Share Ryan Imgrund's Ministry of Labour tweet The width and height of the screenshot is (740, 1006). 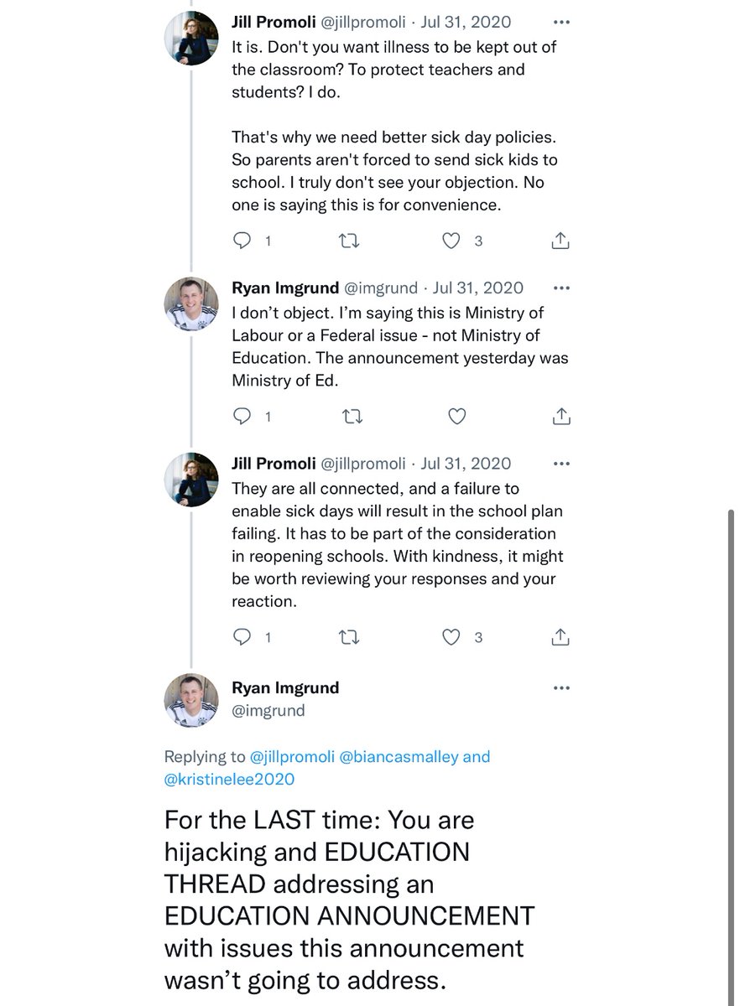click(560, 415)
